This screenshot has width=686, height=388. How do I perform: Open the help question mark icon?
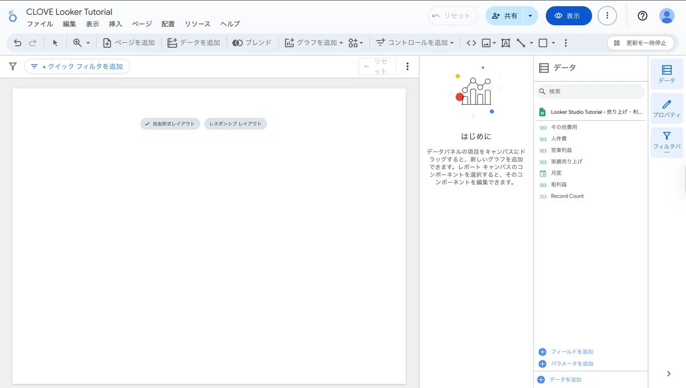pyautogui.click(x=643, y=16)
